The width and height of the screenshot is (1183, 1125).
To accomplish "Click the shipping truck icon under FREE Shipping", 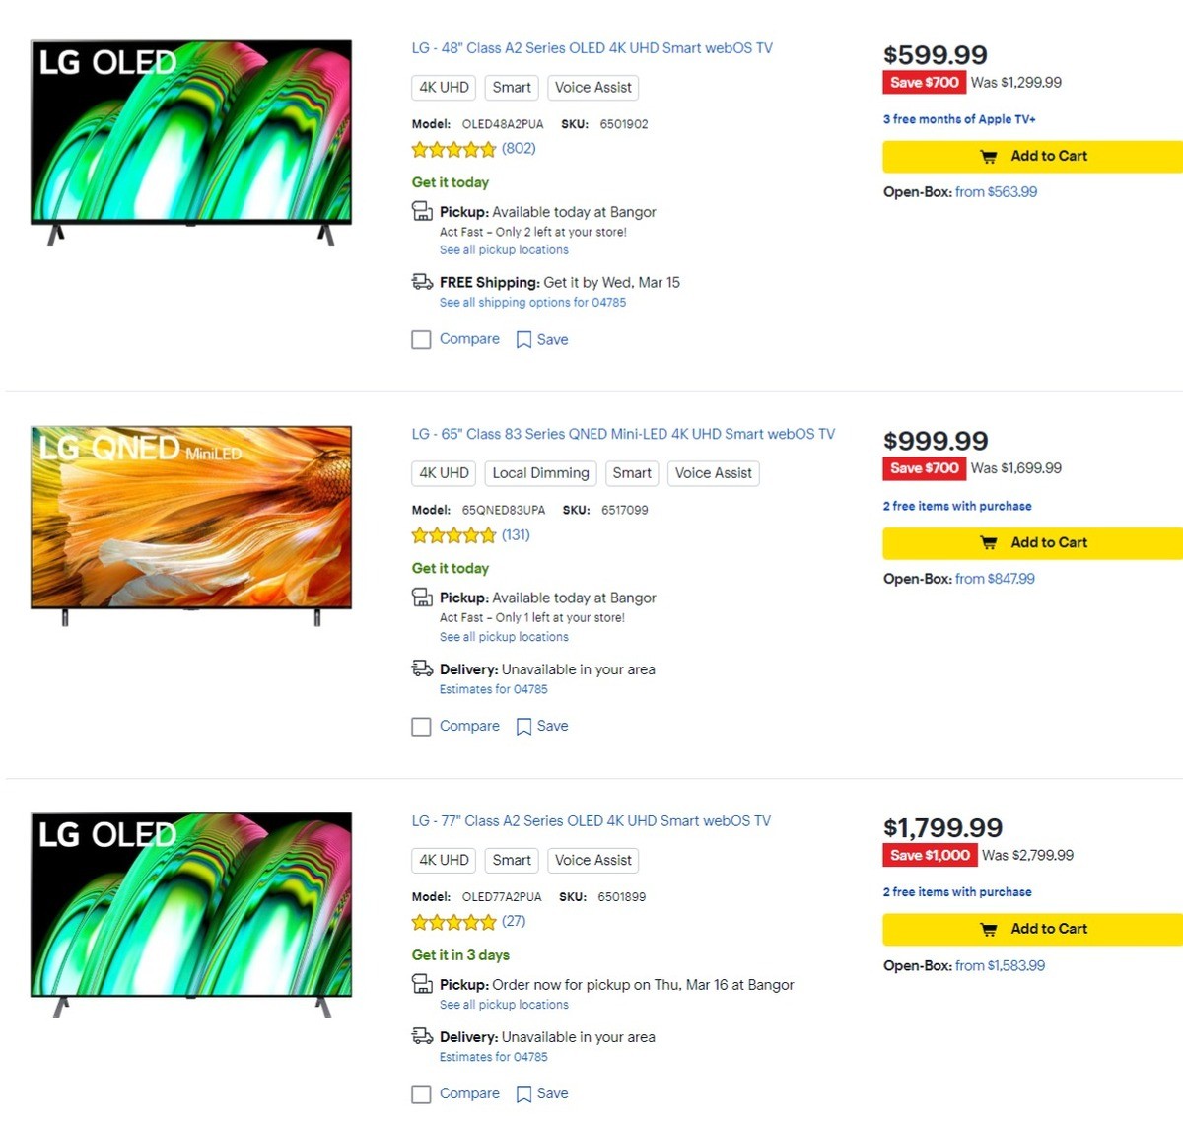I will tap(422, 282).
